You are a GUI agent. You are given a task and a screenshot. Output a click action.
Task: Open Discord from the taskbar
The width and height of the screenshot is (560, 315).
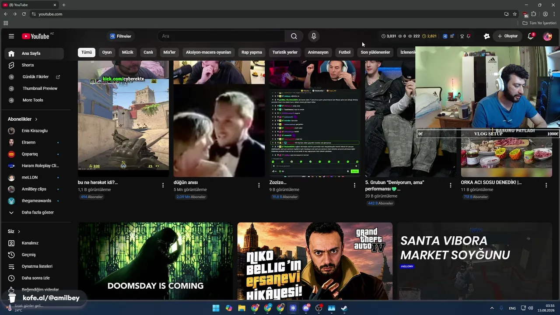[306, 308]
